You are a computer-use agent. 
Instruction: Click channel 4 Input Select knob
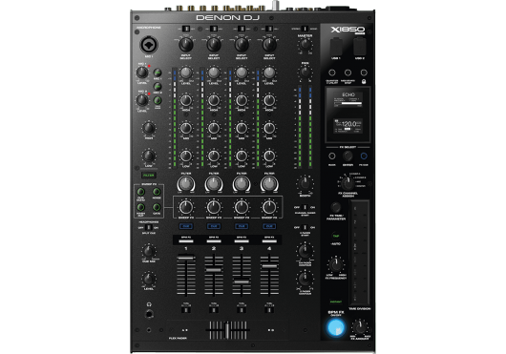click(269, 45)
